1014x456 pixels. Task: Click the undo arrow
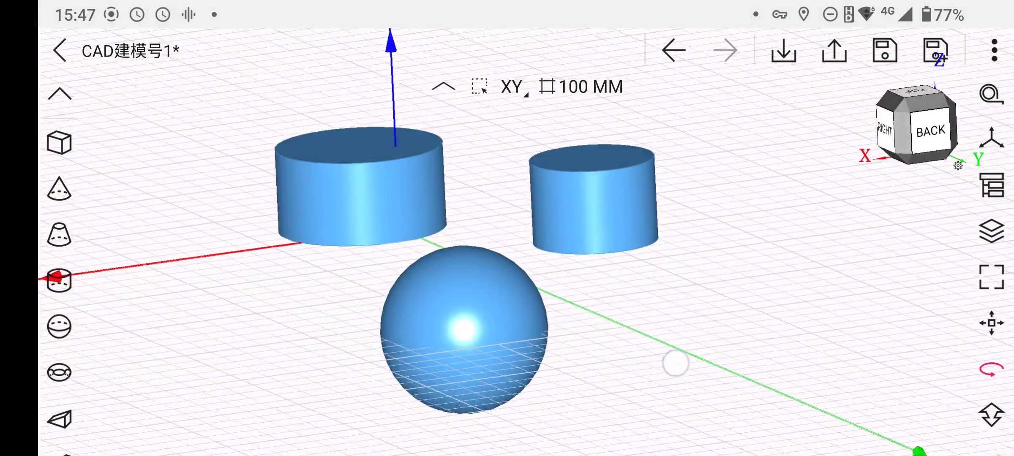pos(673,51)
